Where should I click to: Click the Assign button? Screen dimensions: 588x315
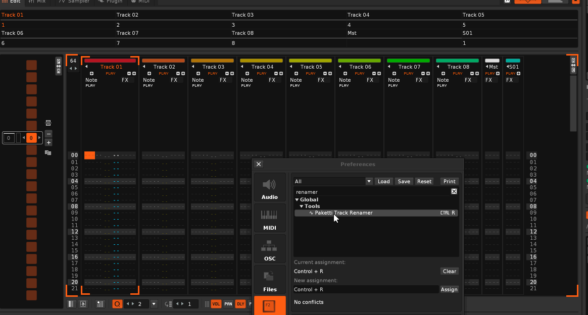point(449,289)
